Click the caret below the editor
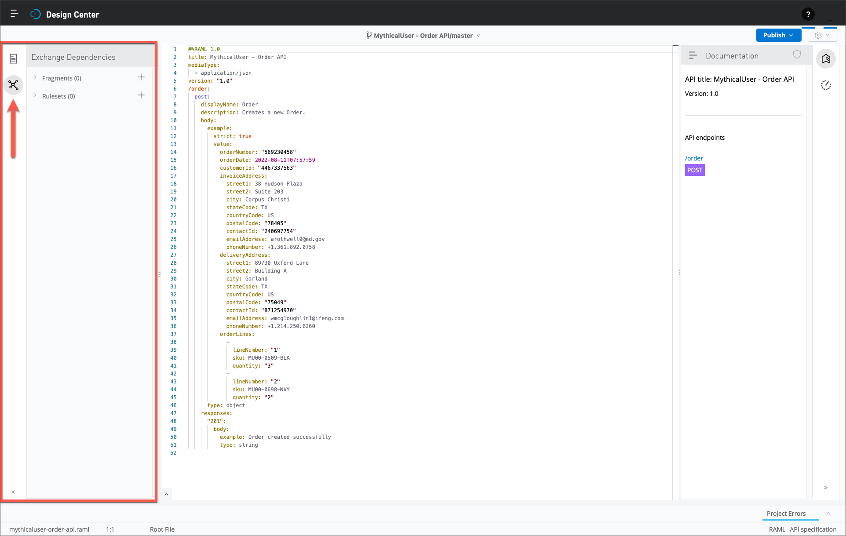Image resolution: width=846 pixels, height=536 pixels. pos(166,494)
